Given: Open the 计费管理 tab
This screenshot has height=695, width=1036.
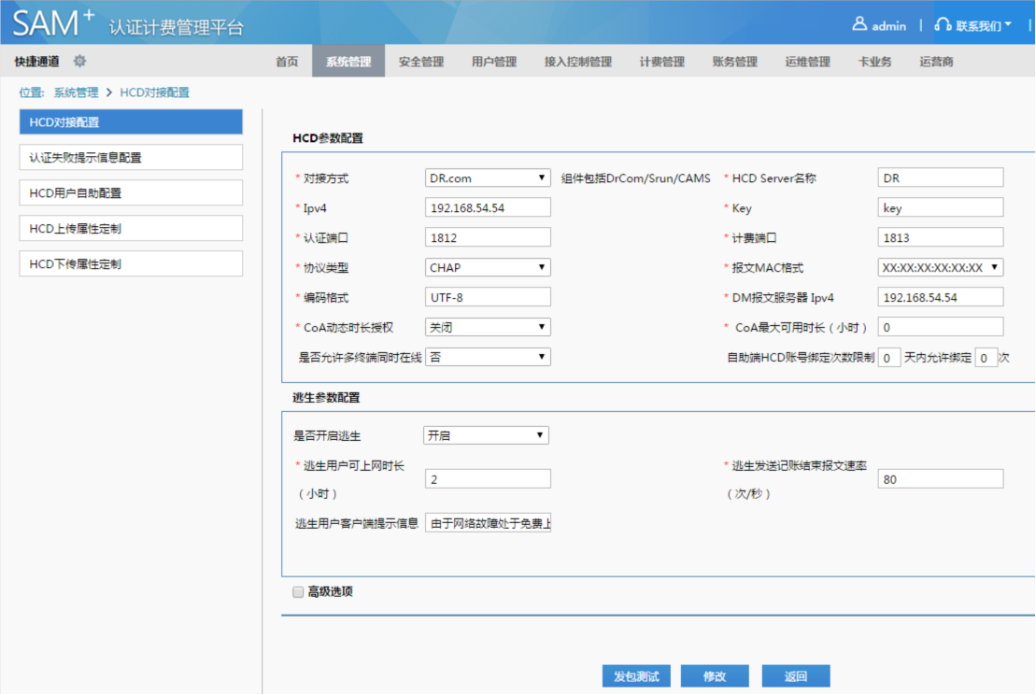Looking at the screenshot, I should tap(661, 62).
